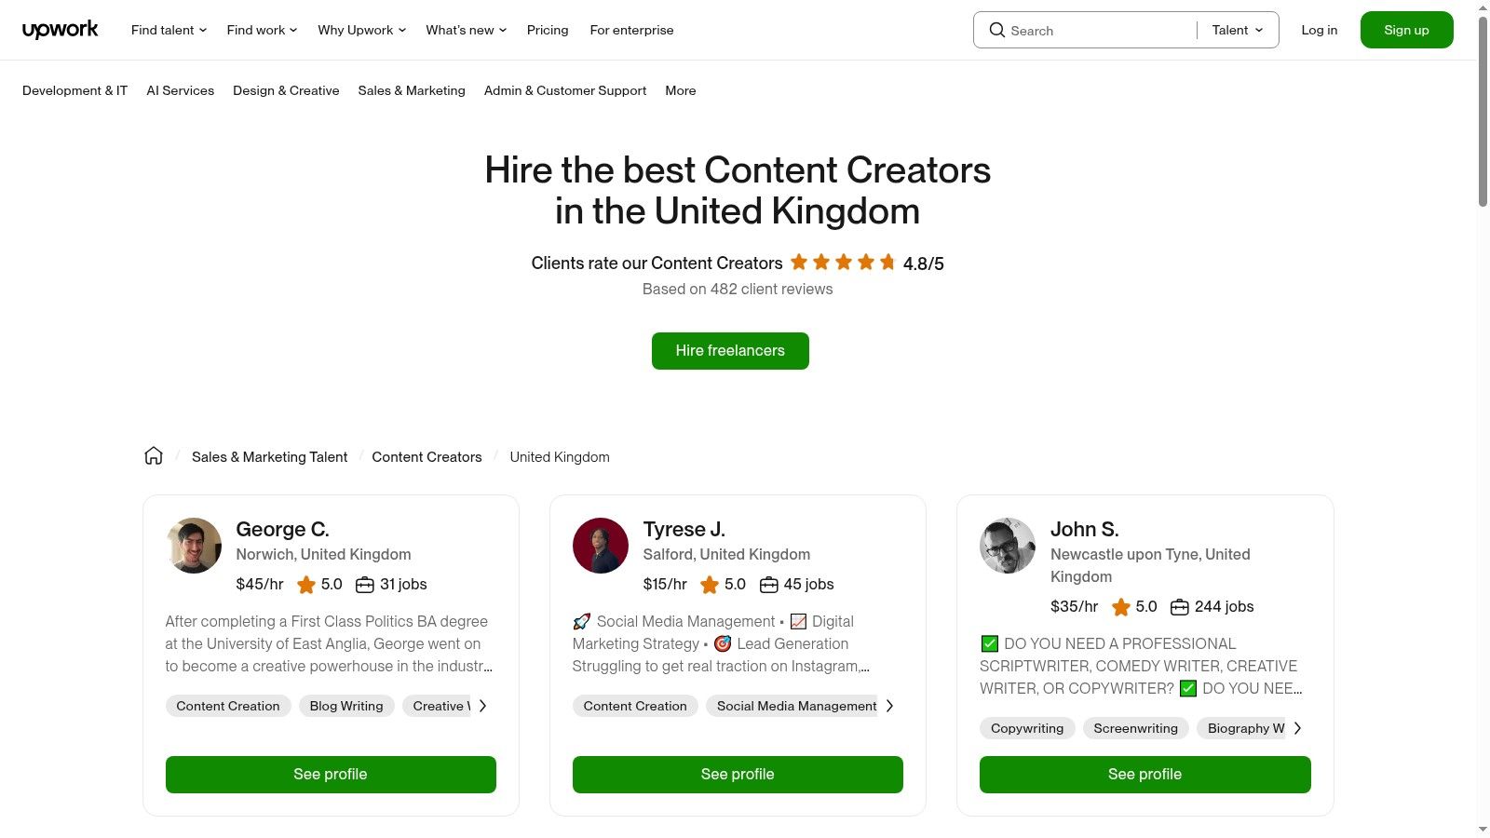Viewport: 1490px width, 838px height.
Task: Expand the Why Upwork menu
Action: point(361,30)
